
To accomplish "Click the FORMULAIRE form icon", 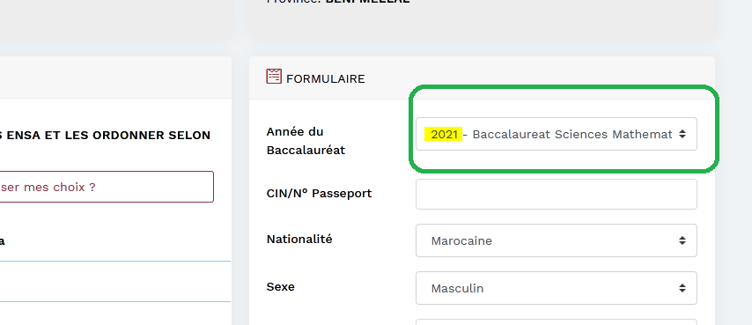I will click(x=274, y=77).
